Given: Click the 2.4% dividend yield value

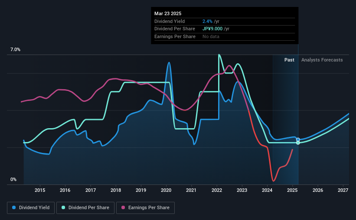Looking at the screenshot, I should coord(207,21).
